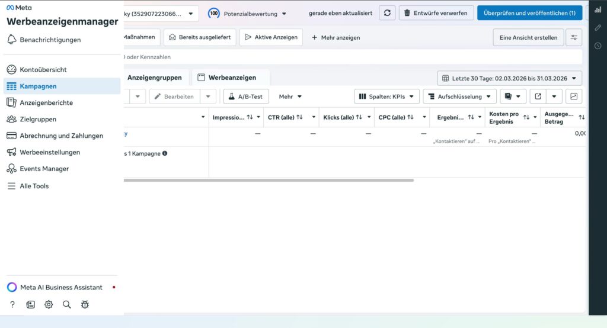Open Spalten: KPIs dropdown
607x328 pixels.
pos(386,97)
